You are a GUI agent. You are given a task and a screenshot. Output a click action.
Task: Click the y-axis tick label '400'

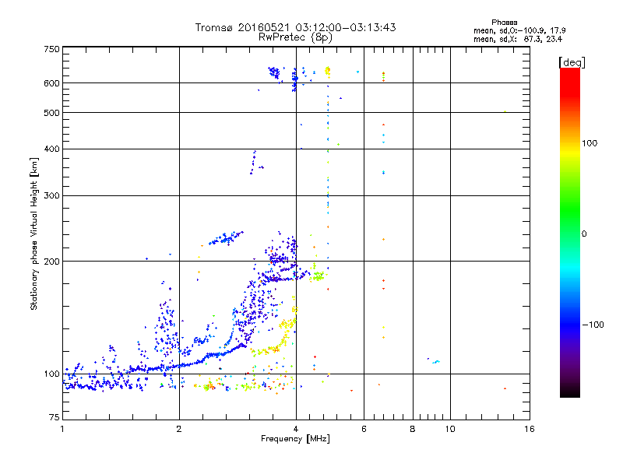51,149
